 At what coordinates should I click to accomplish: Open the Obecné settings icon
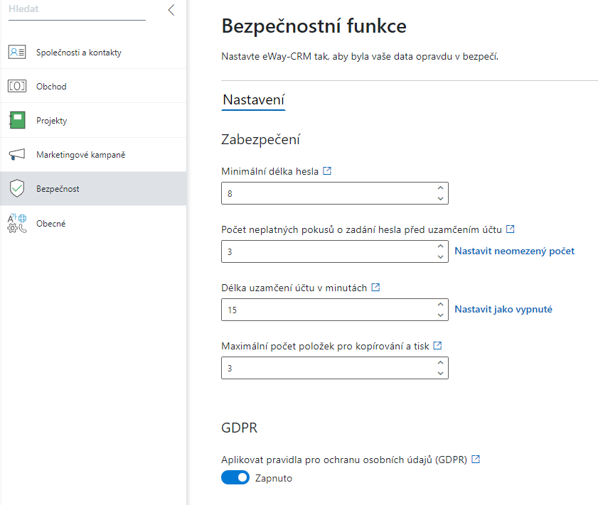pyautogui.click(x=17, y=223)
